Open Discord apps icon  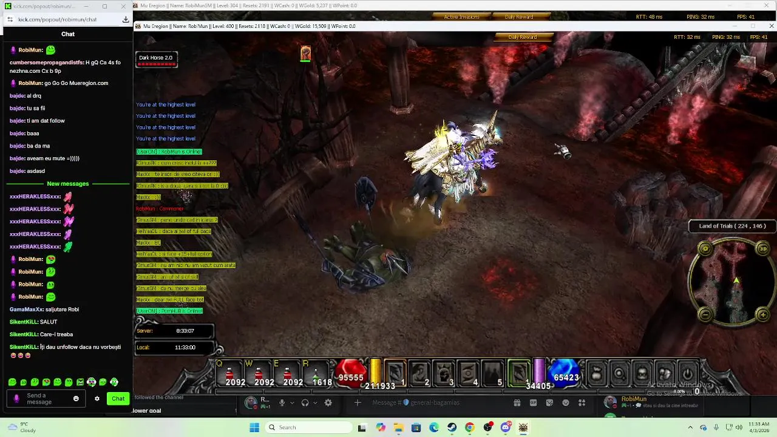pyautogui.click(x=582, y=402)
